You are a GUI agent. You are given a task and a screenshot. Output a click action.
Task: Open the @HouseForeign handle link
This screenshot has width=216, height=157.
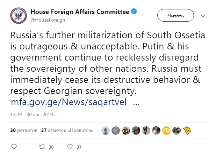coord(48,20)
